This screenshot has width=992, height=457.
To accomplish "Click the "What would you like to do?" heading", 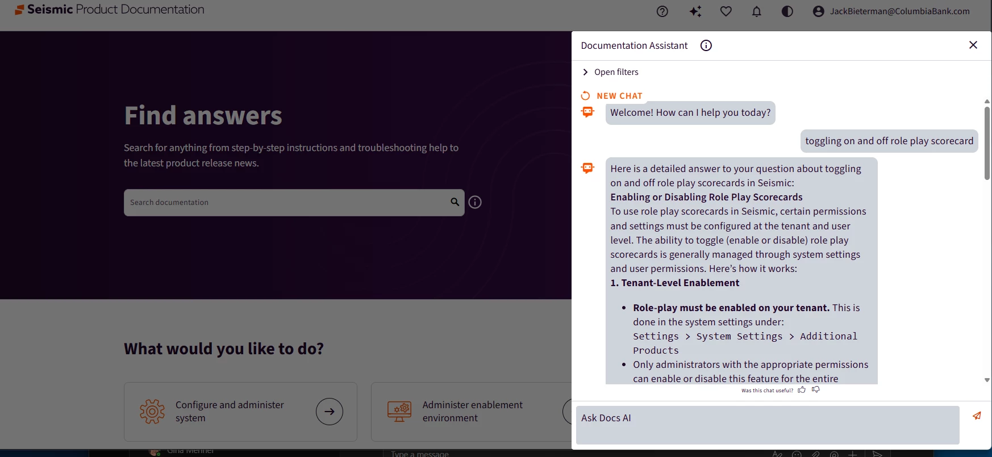I will [x=224, y=349].
